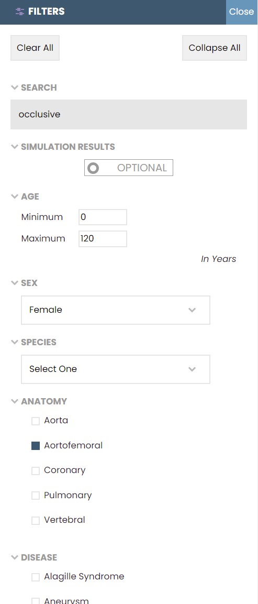Image resolution: width=258 pixels, height=604 pixels.
Task: Check the Alagille Syndrome disease checkbox
Action: click(x=36, y=577)
